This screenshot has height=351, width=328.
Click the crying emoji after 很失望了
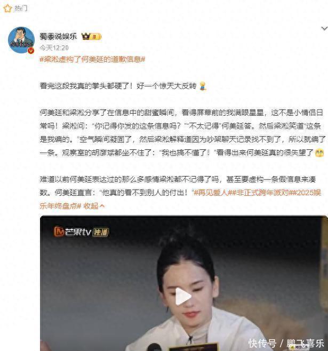point(319,153)
